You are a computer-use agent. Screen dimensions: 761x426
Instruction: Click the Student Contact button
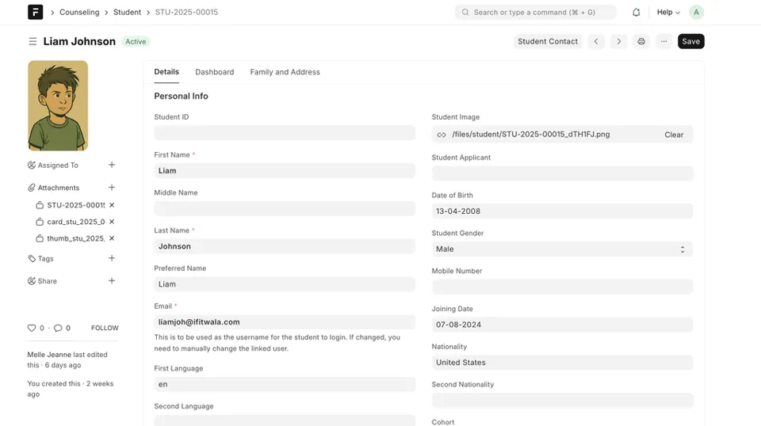[x=547, y=41]
